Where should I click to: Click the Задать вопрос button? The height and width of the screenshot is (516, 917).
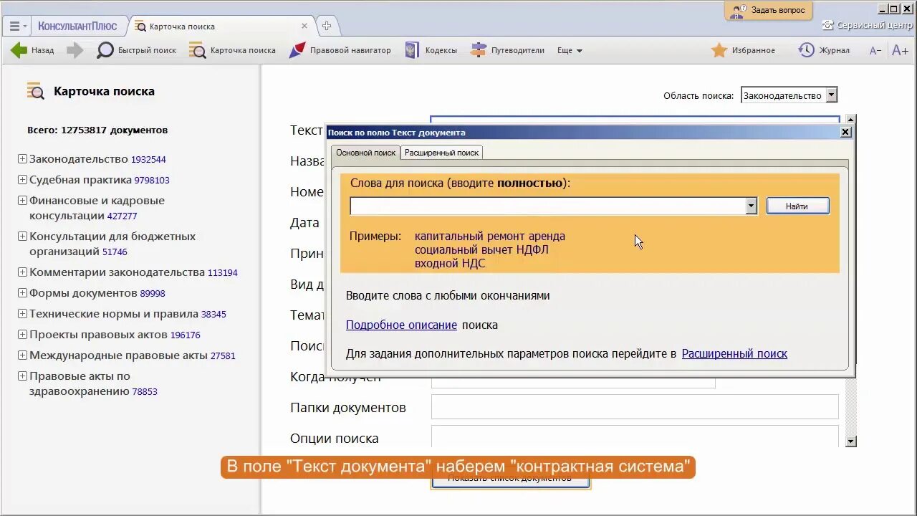[x=769, y=10]
